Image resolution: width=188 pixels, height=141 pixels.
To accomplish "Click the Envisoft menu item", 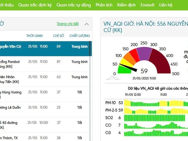I will coord(148,5).
